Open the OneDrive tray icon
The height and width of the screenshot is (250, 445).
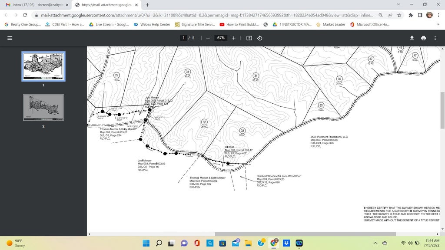(385, 243)
